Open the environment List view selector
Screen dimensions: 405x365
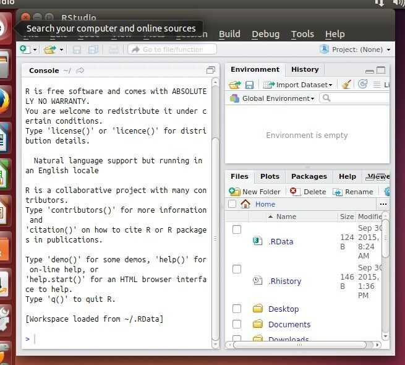[382, 85]
